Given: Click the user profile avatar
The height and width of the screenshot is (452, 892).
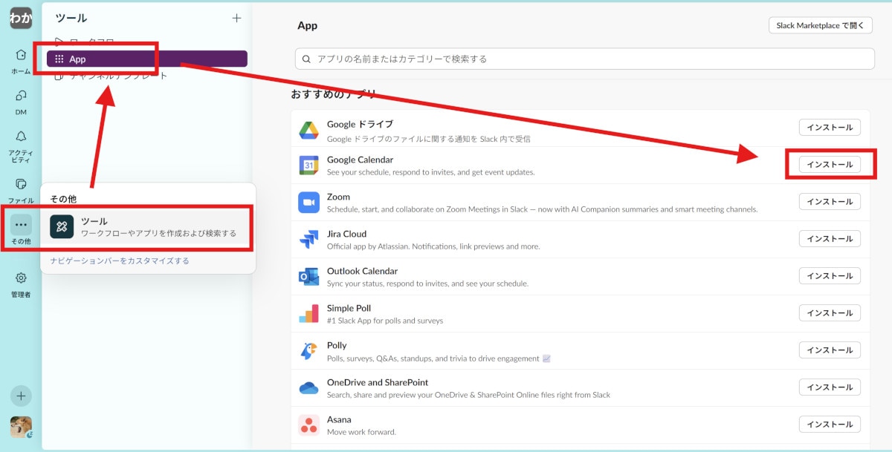Looking at the screenshot, I should click(21, 427).
